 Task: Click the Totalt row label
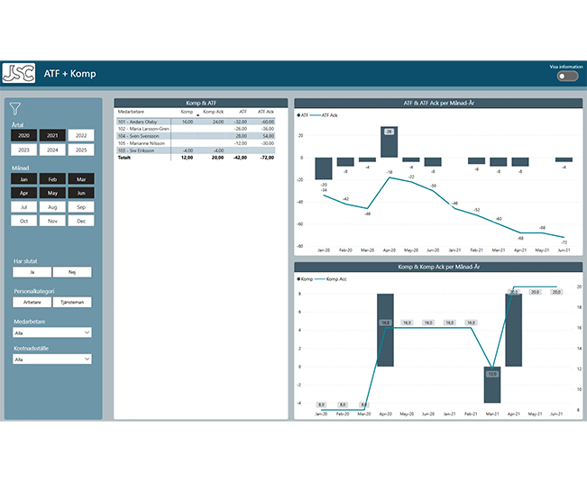pyautogui.click(x=124, y=158)
